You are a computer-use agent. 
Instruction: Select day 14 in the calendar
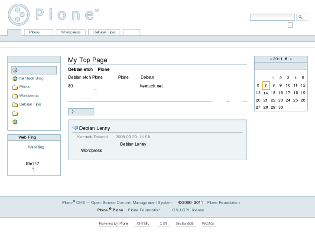[x=266, y=93]
